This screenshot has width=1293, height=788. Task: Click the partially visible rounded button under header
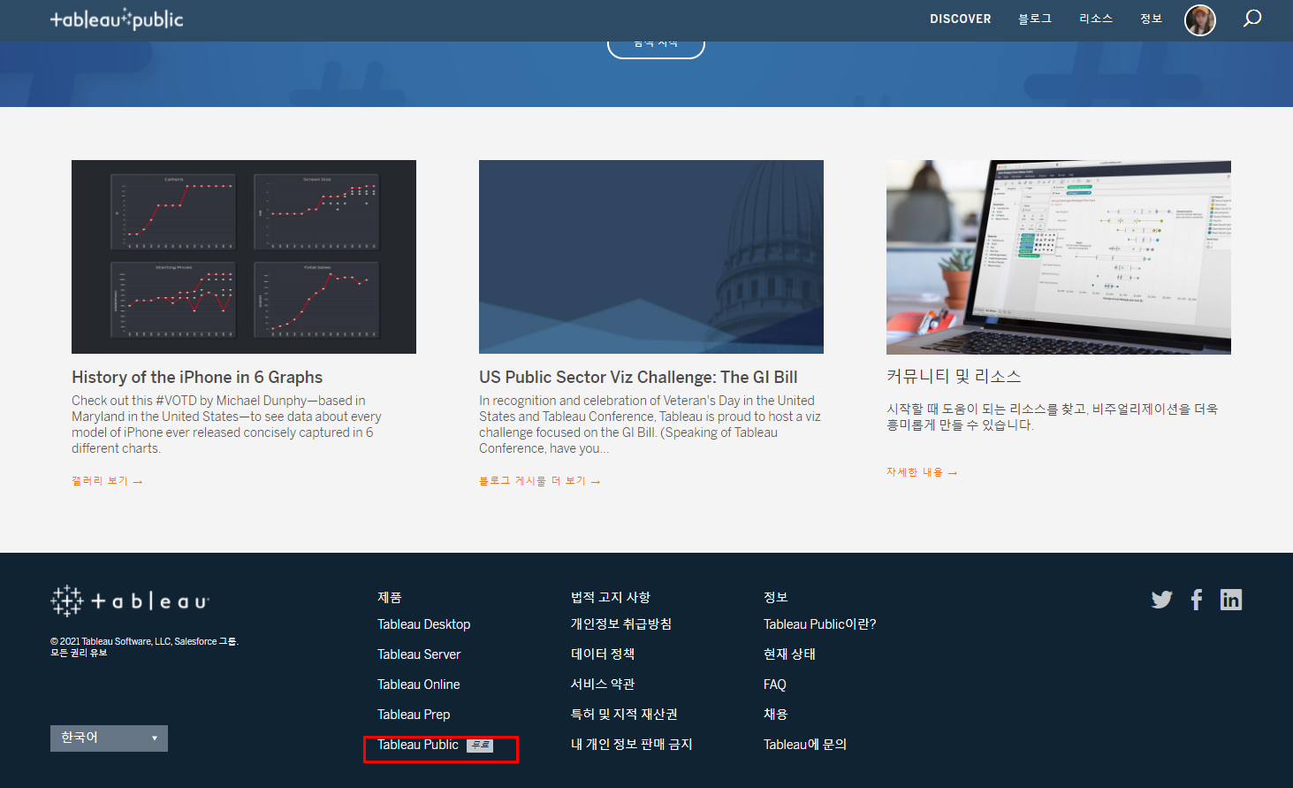pos(656,49)
